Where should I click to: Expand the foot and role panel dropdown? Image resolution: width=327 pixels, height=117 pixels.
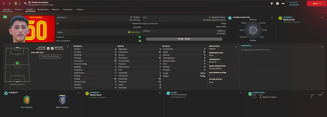[68, 47]
